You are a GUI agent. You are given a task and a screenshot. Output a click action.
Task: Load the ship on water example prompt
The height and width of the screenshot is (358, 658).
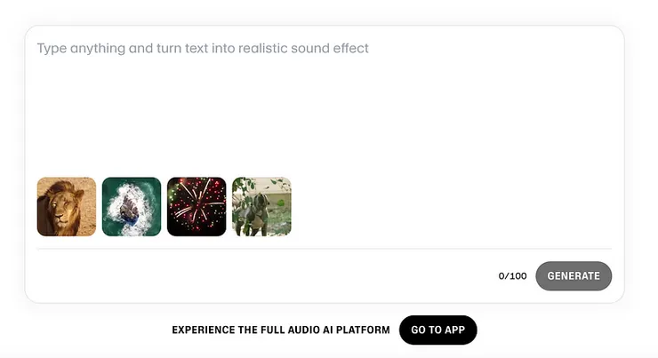[132, 207]
